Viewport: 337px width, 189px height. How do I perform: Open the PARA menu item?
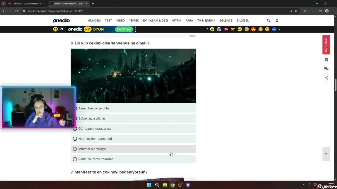pos(189,20)
